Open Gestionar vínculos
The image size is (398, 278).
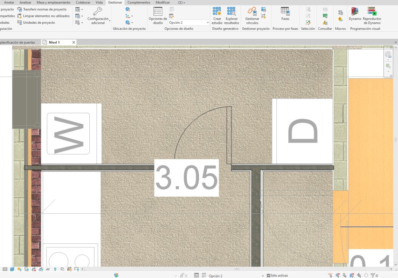(x=252, y=16)
